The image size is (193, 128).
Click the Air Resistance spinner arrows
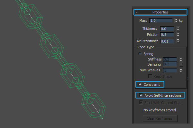coord(178,40)
